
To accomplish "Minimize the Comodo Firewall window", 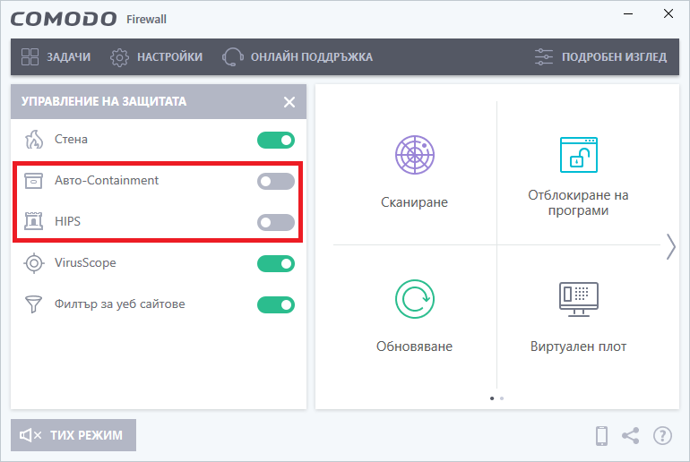I will pos(628,14).
